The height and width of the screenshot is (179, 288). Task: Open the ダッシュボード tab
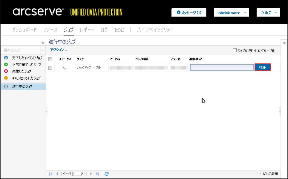tap(24, 30)
